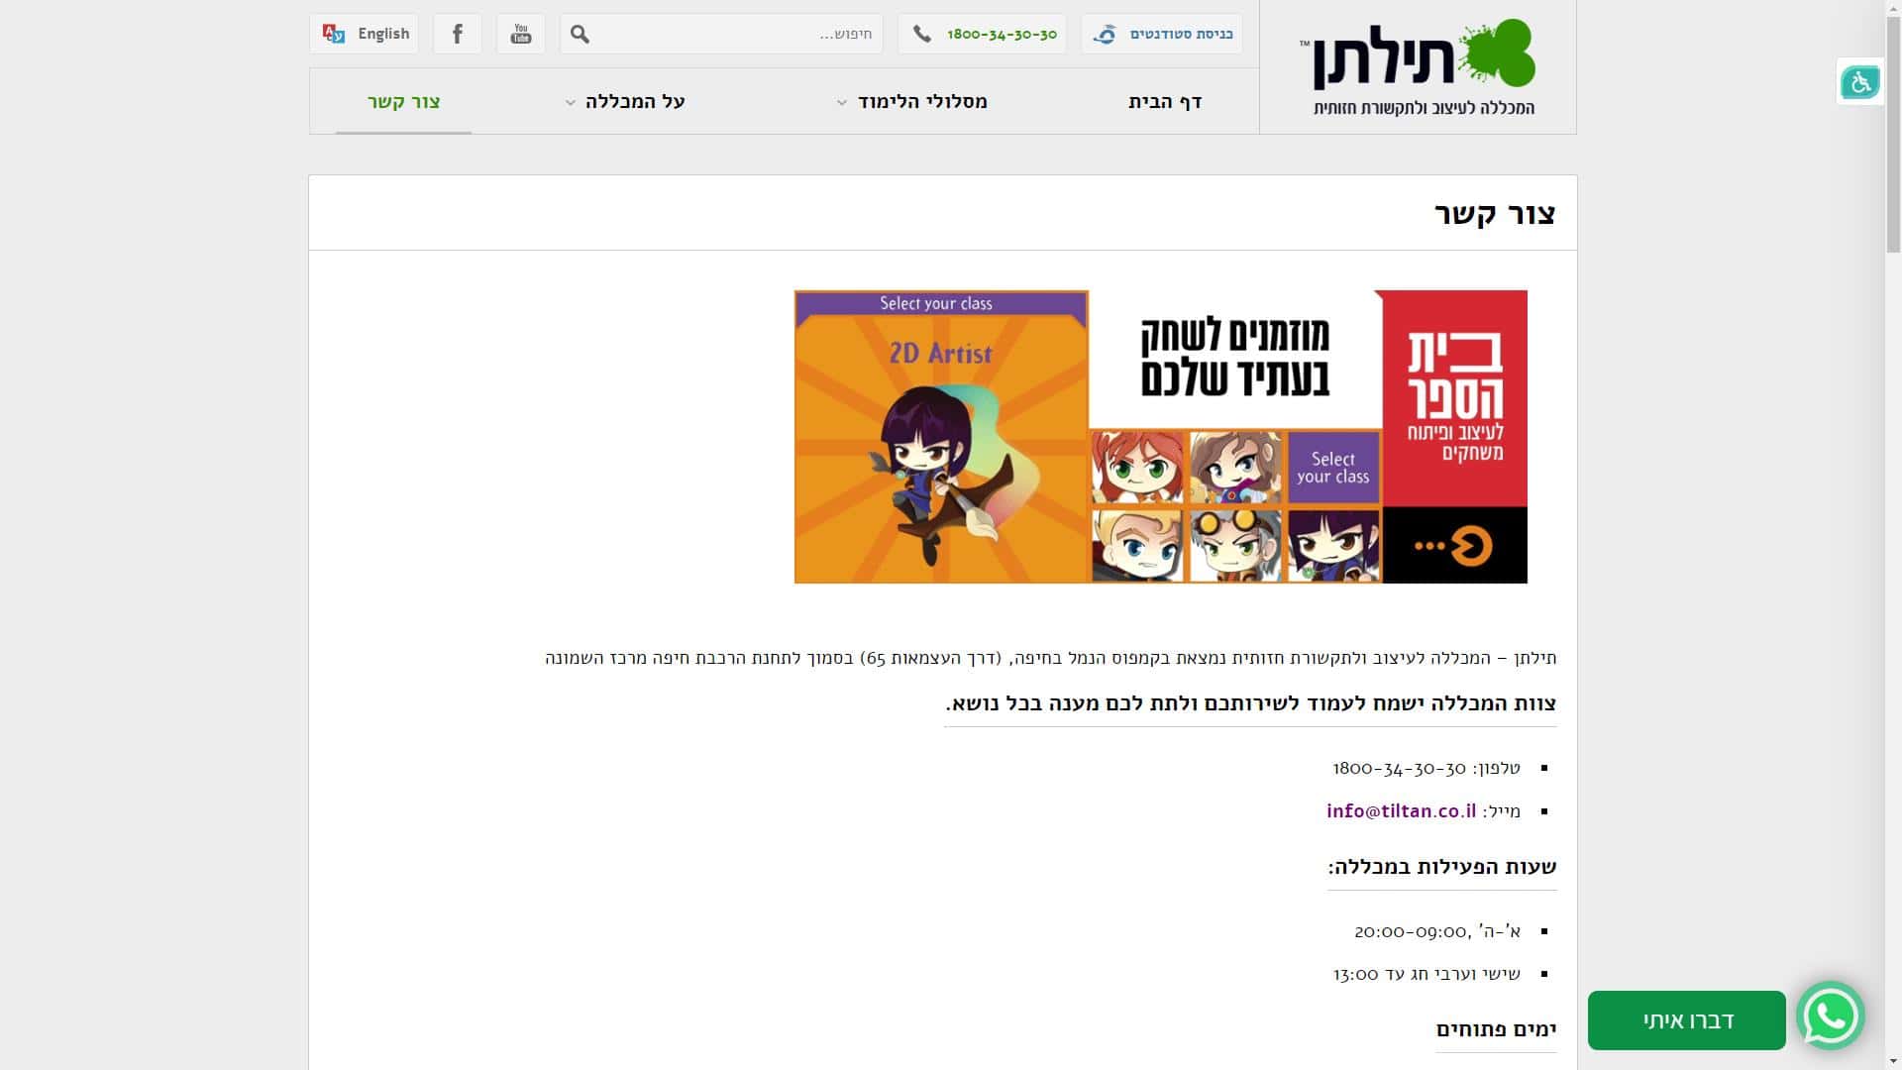Focus the חיפוש search input field
The height and width of the screenshot is (1070, 1902).
[x=735, y=34]
